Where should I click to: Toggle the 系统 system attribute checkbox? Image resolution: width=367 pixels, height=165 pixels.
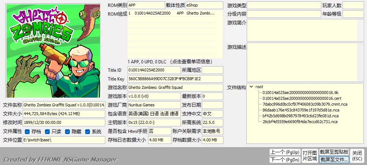click(87, 131)
